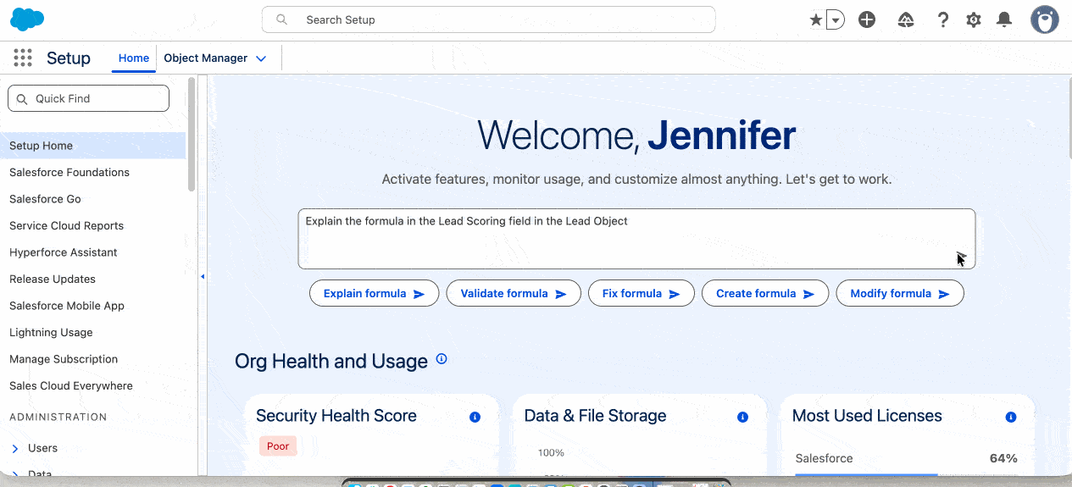Click the Favorites star icon
Viewport: 1072px width, 487px height.
816,19
